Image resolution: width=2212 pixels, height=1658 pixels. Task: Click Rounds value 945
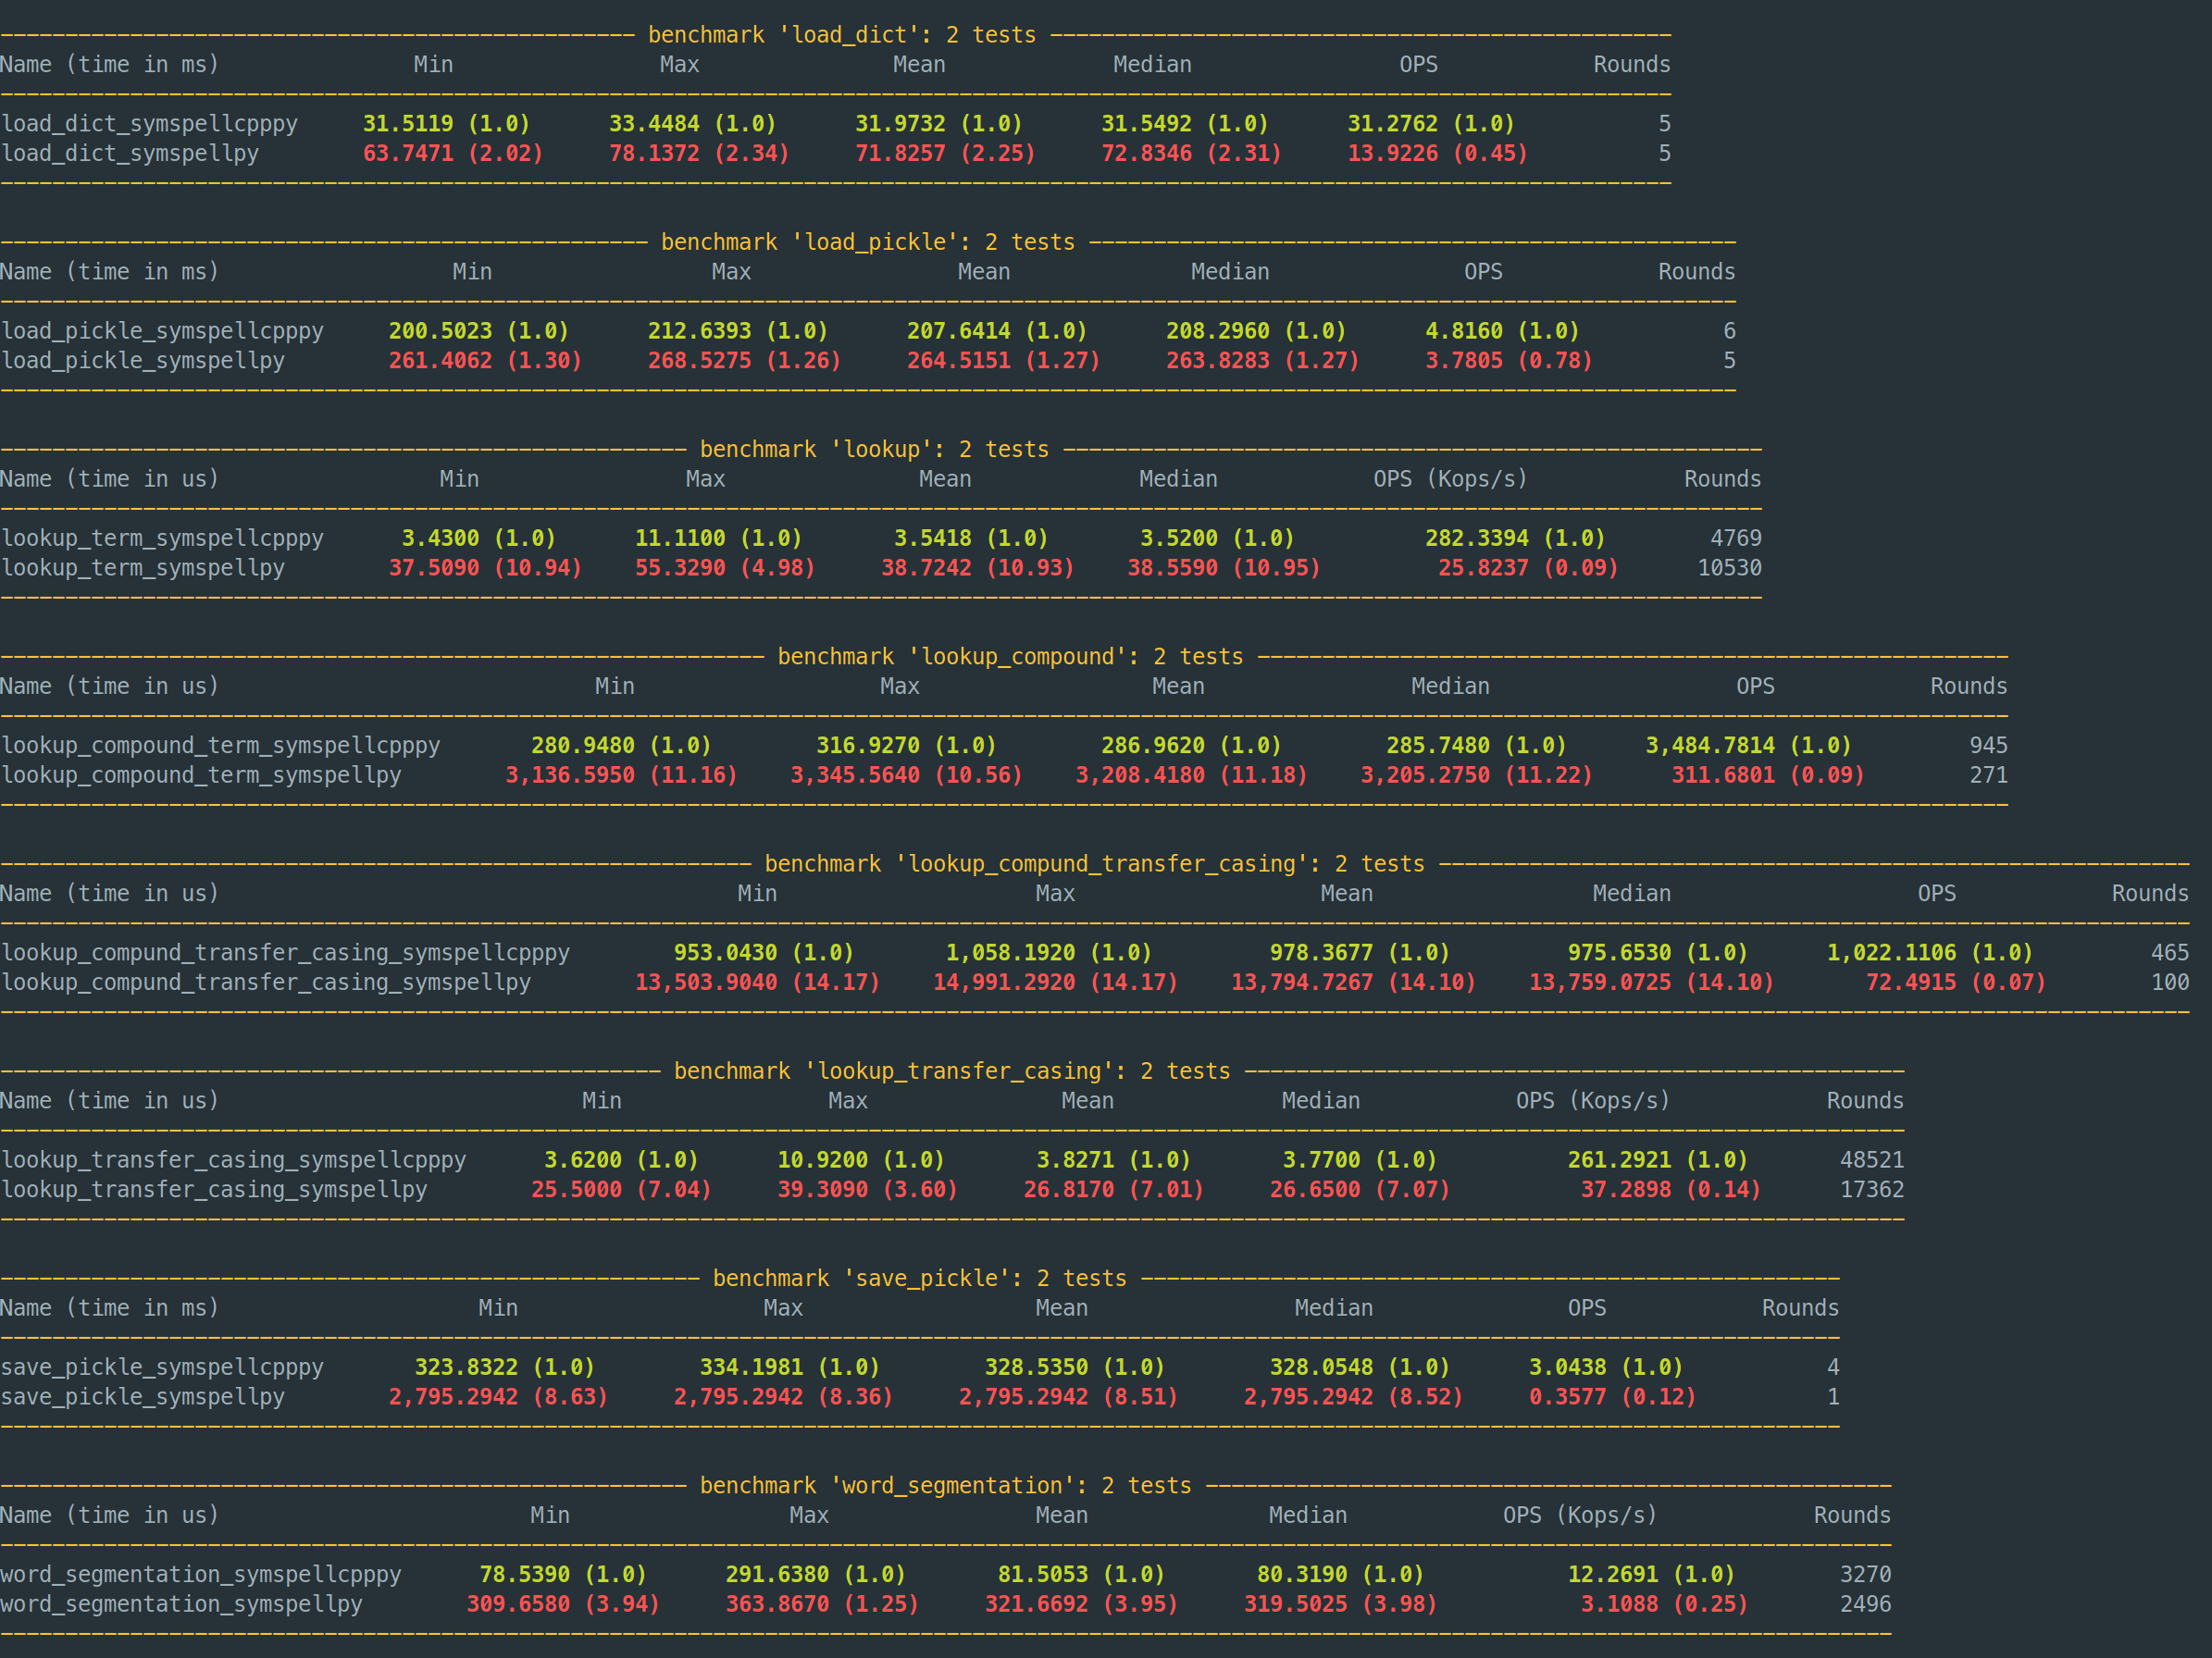click(x=1988, y=746)
